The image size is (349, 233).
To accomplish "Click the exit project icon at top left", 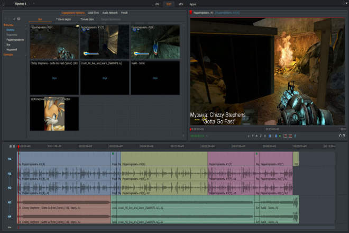I will [x=4, y=4].
